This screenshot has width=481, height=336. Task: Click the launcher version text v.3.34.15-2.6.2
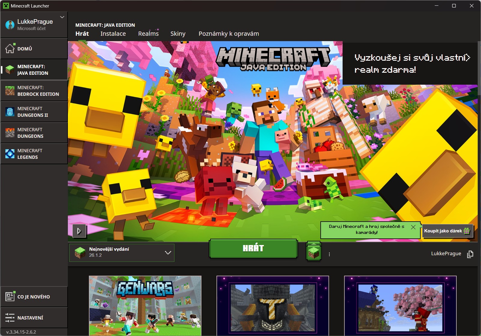coord(21,332)
